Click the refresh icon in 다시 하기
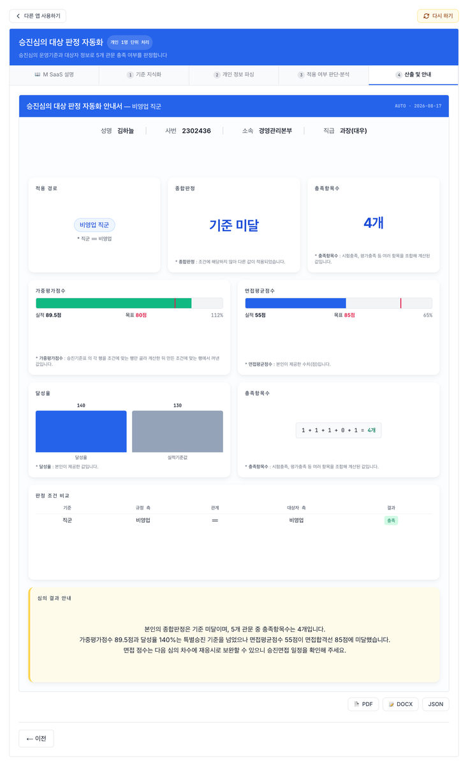Viewport: 468px width, 766px height. coord(427,16)
